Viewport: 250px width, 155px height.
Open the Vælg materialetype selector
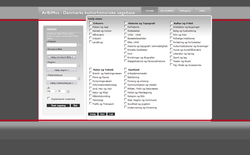pyautogui.click(x=62, y=83)
